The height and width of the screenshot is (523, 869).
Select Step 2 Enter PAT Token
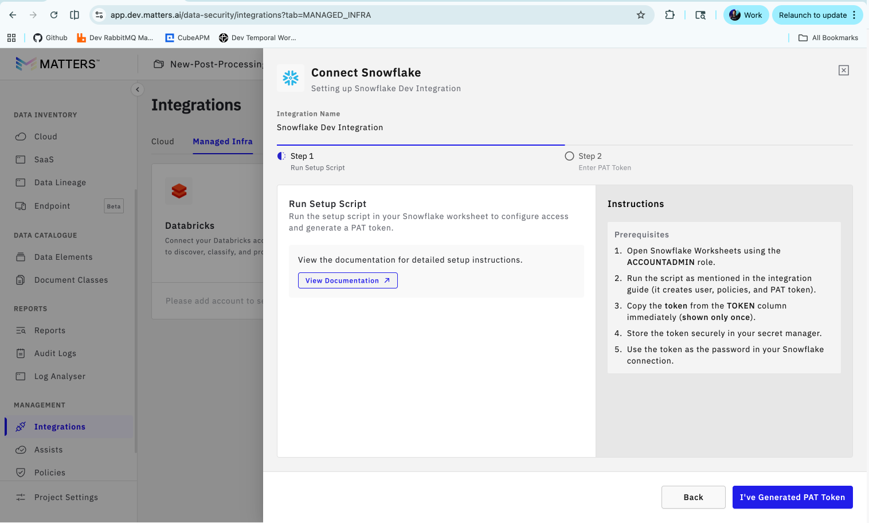(x=598, y=161)
